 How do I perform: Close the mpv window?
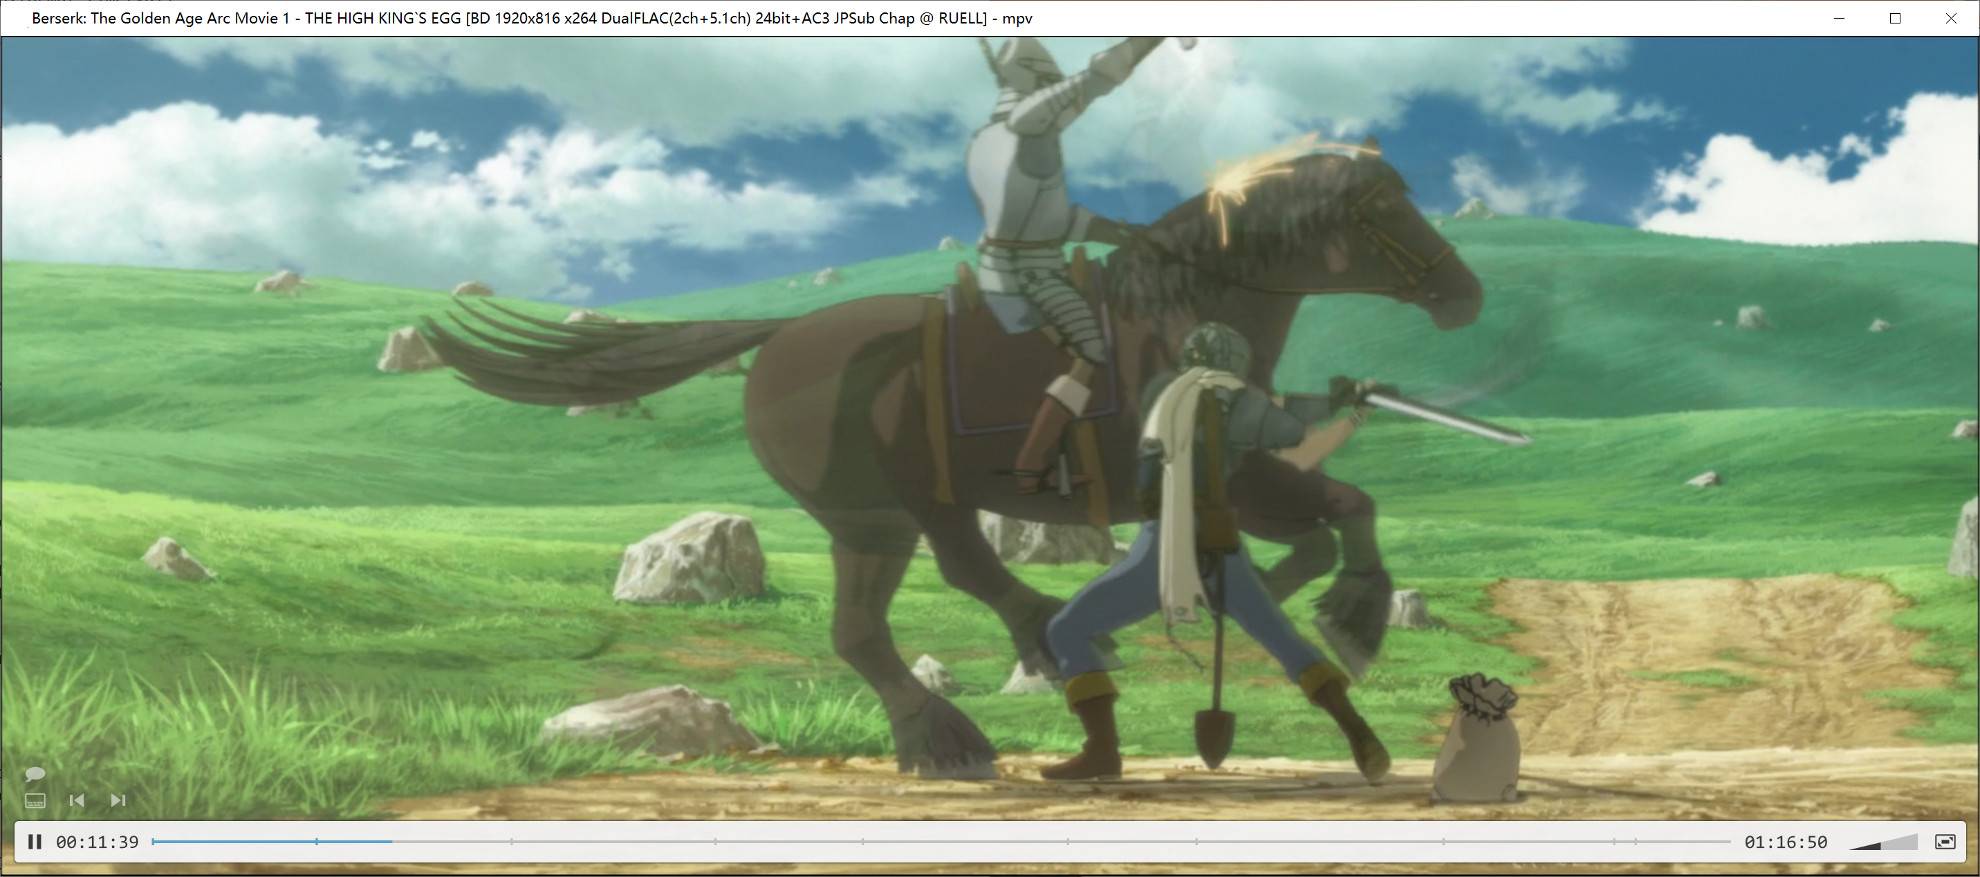(x=1952, y=19)
